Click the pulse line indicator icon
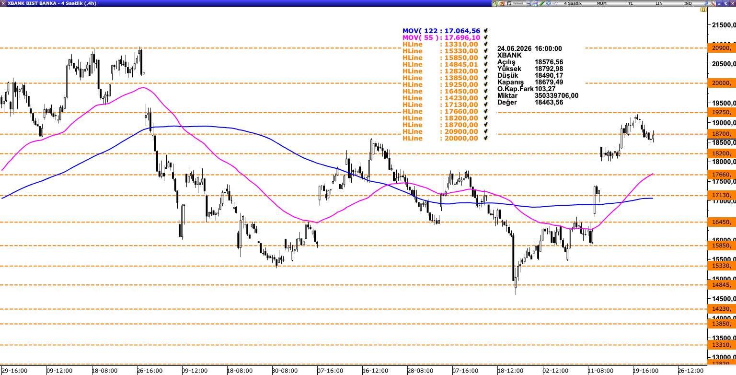Image resolution: width=736 pixels, height=375 pixels. 555,3
